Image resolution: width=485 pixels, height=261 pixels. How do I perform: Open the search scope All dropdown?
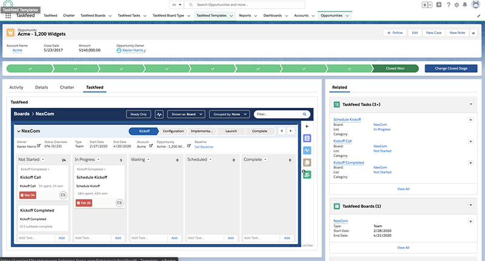(x=176, y=5)
